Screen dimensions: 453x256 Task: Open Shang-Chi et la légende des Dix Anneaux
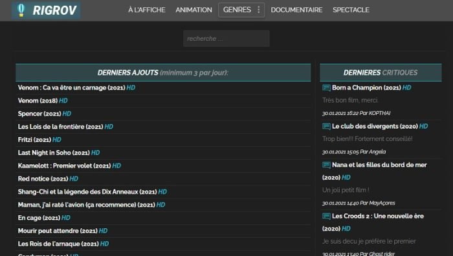(x=87, y=191)
